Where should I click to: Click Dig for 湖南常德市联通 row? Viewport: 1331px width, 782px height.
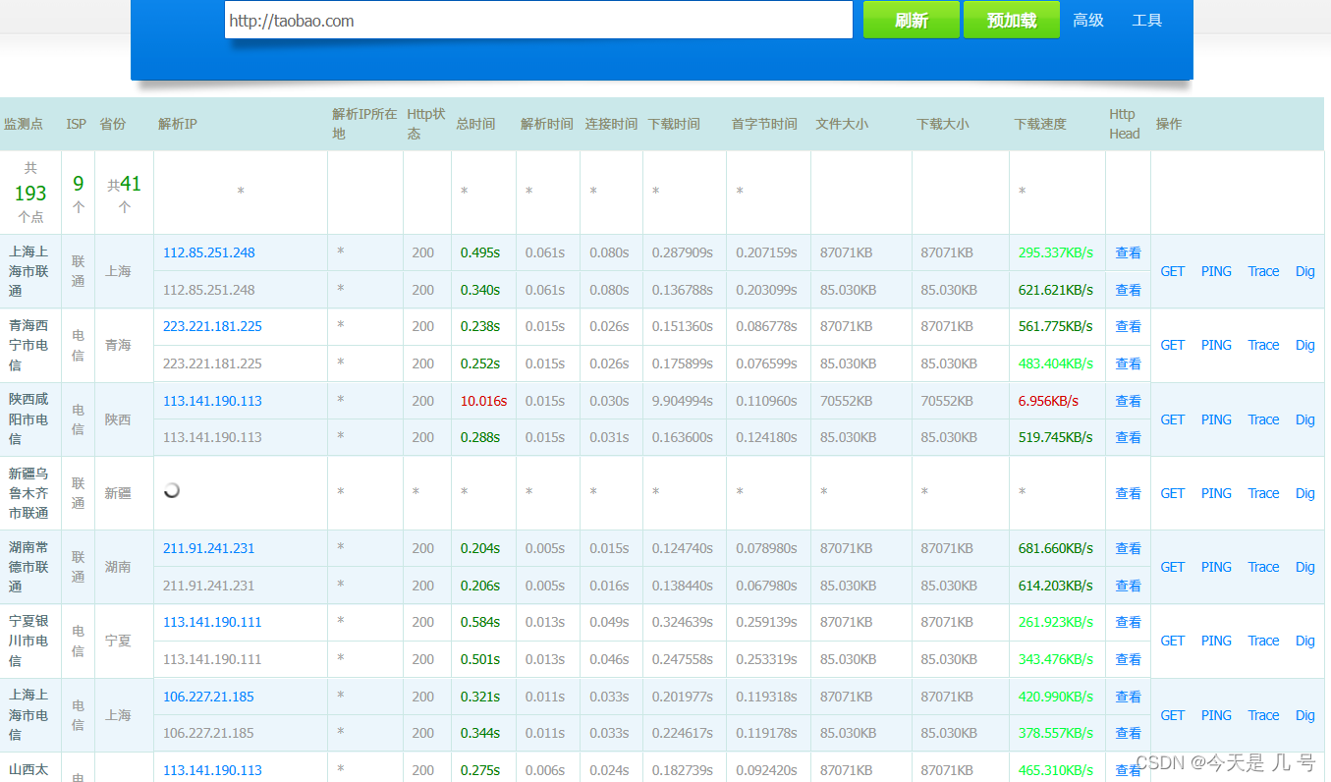[x=1304, y=567]
